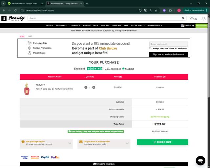Close the Your Purchase tab
Screen dimensions: 210x168
coord(81,3)
